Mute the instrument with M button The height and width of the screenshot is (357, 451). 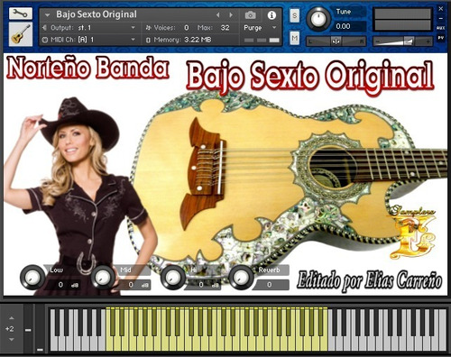coord(295,38)
